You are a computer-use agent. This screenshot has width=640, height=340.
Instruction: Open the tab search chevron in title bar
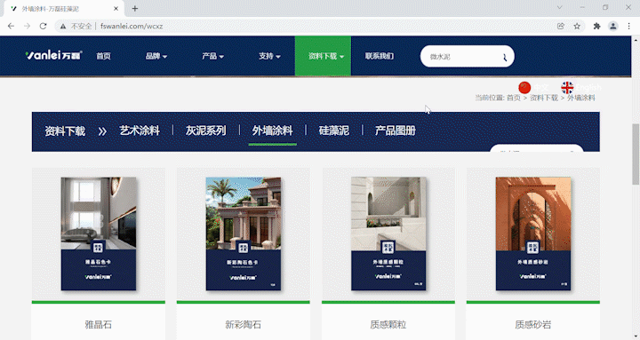pyautogui.click(x=560, y=7)
